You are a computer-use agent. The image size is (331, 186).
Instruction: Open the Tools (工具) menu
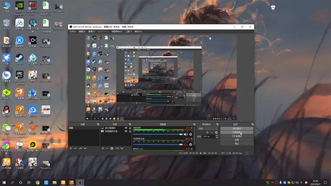click(128, 31)
